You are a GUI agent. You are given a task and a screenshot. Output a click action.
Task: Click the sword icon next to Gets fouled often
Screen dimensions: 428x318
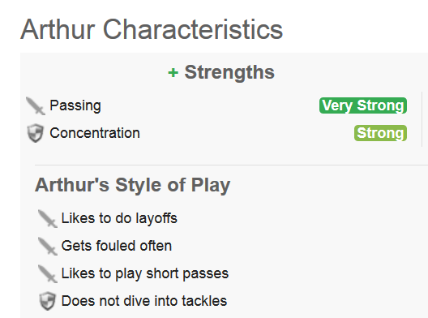[48, 246]
